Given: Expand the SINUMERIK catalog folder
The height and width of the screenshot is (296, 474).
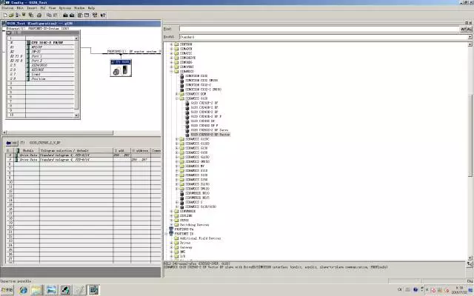Looking at the screenshot, I should pos(172,210).
